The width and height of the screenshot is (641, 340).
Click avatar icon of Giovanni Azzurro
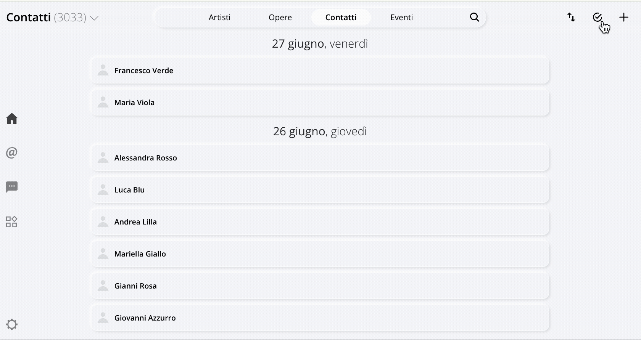point(103,318)
